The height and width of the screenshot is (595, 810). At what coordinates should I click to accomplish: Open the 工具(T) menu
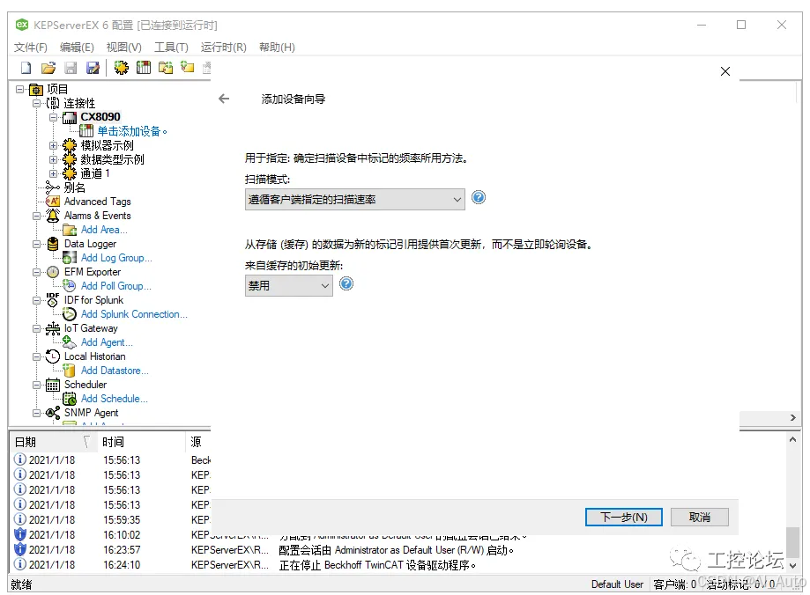point(172,47)
